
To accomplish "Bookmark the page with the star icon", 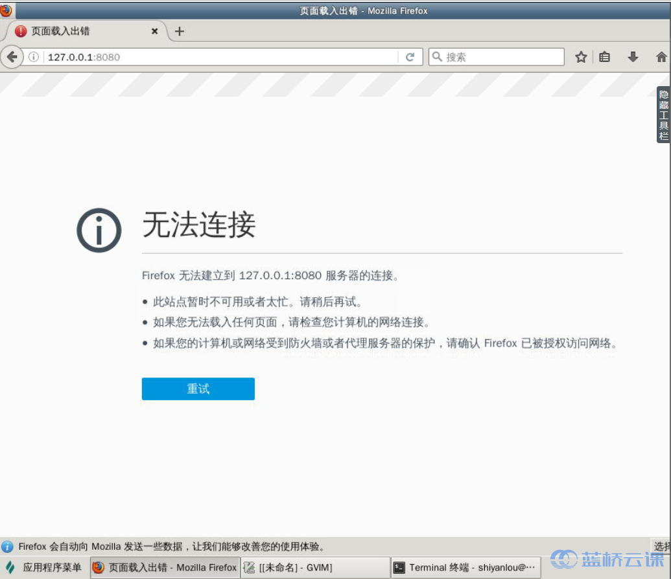I will tap(581, 57).
